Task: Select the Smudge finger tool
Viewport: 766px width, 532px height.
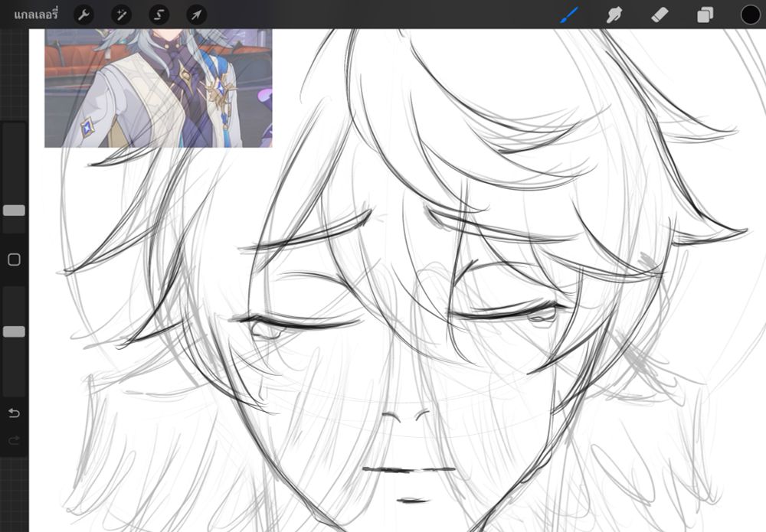Action: [x=614, y=15]
